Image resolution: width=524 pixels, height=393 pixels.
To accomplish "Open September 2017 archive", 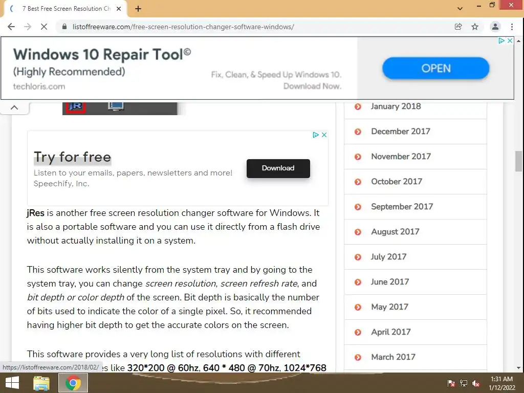I will [x=402, y=207].
